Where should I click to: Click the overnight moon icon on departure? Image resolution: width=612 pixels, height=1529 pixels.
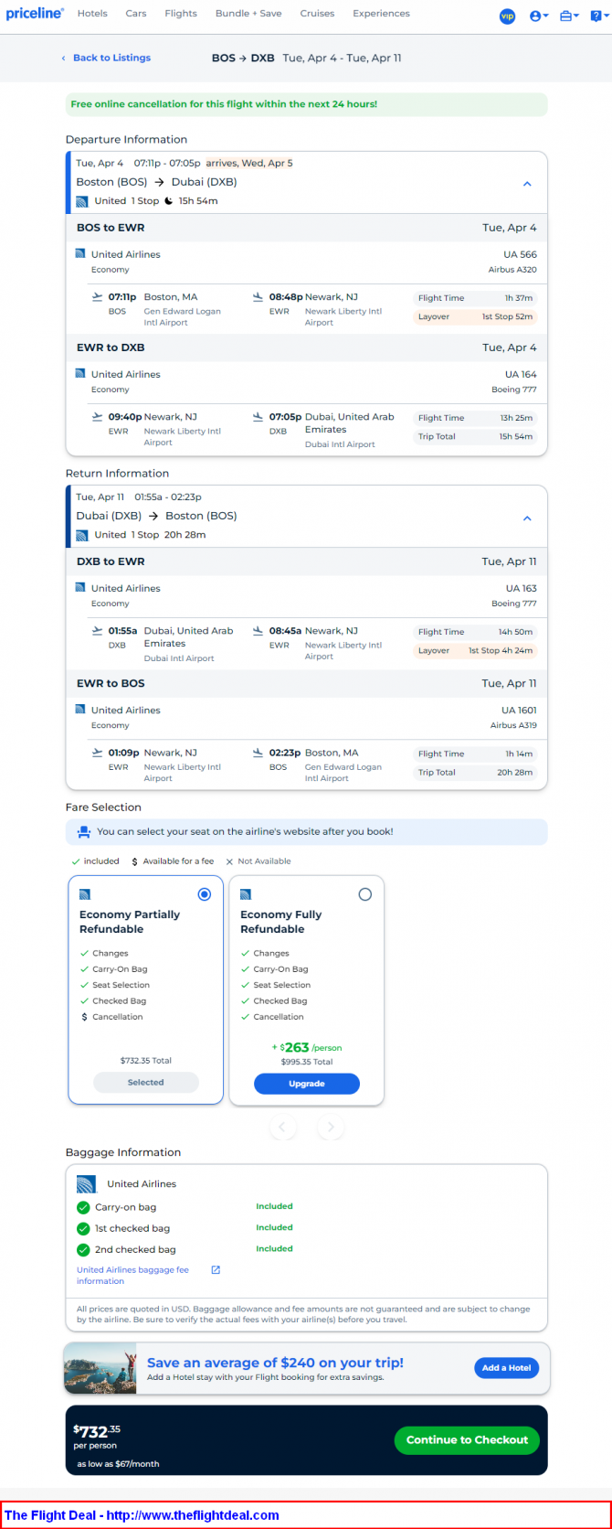[169, 201]
